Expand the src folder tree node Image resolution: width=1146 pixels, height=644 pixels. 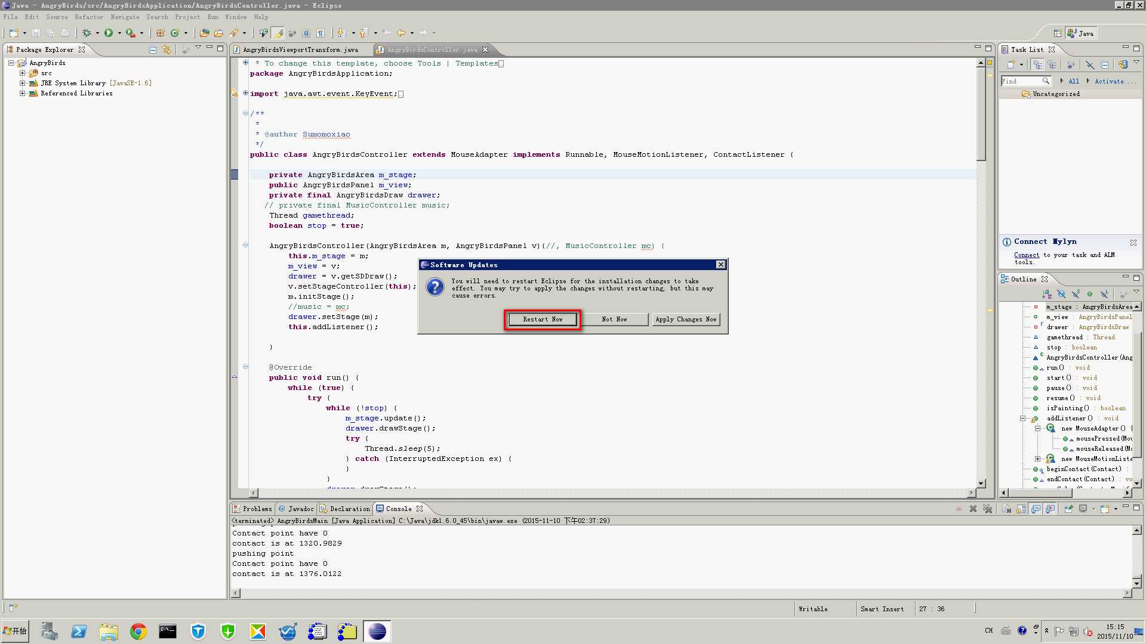pyautogui.click(x=23, y=73)
